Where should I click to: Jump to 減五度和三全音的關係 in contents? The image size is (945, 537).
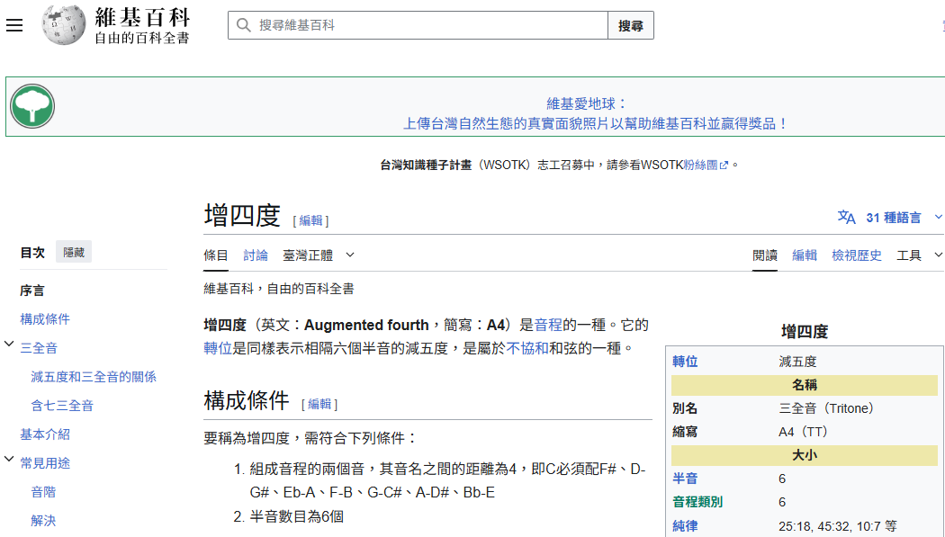[x=94, y=377]
